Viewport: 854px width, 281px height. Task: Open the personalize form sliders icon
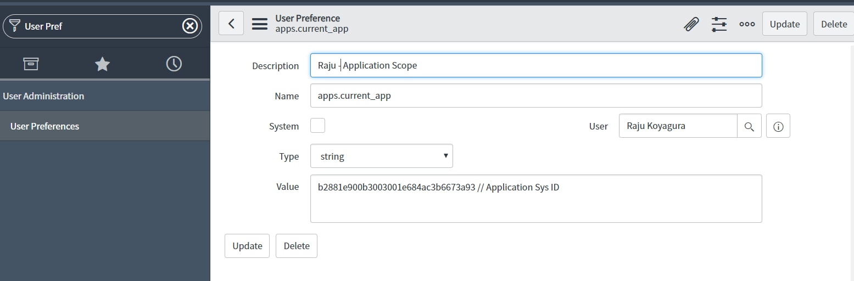point(719,24)
